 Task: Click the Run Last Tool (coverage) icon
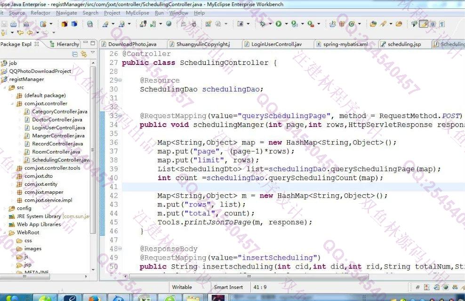tap(294, 24)
